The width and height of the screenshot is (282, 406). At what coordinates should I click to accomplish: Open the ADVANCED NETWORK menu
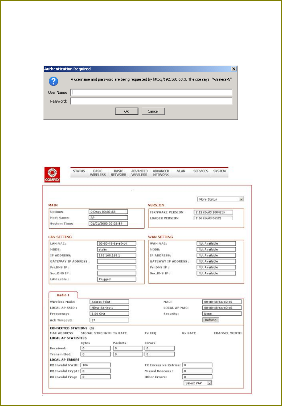tap(161, 173)
